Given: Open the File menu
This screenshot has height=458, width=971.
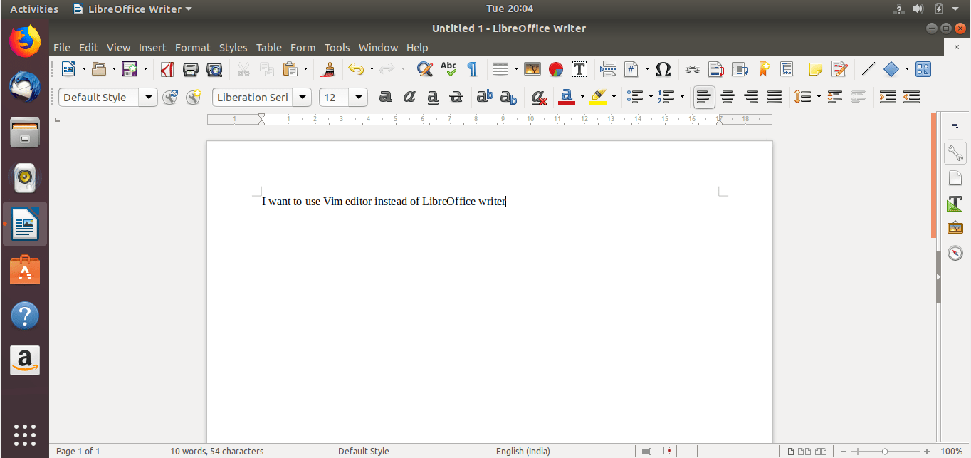Looking at the screenshot, I should coord(62,48).
